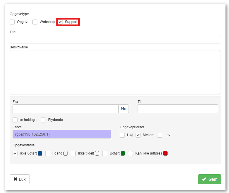Select Høj task priority
The width and height of the screenshot is (229, 193).
click(122, 135)
